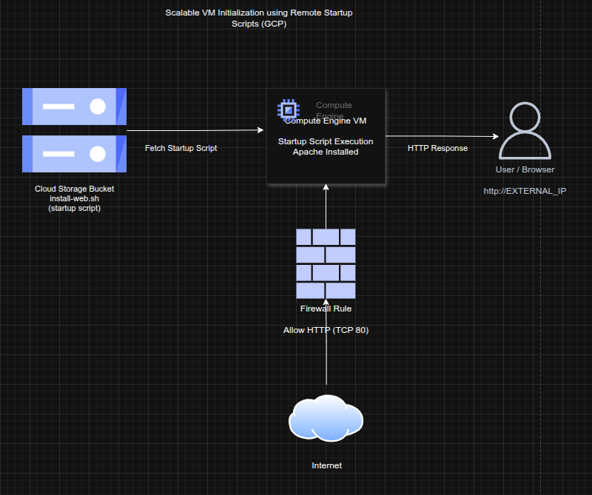This screenshot has height=495, width=592.
Task: Click the arrow from firewall to VM
Action: [x=326, y=207]
